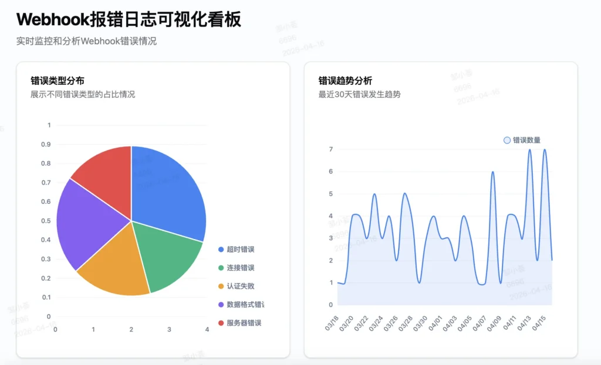Click the trend line peak at value 6
This screenshot has height=365, width=601.
click(x=492, y=172)
